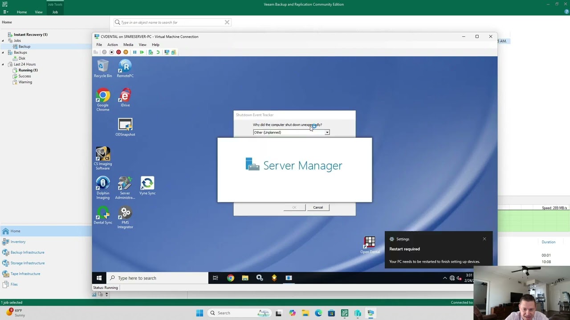The height and width of the screenshot is (320, 570).
Task: Pause the virtual machine from toolbar
Action: pyautogui.click(x=135, y=52)
